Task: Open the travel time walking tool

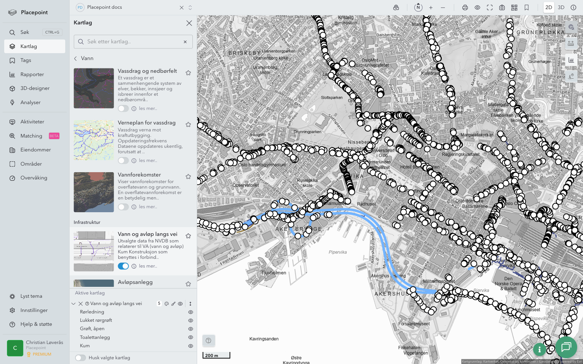Action: tap(571, 76)
